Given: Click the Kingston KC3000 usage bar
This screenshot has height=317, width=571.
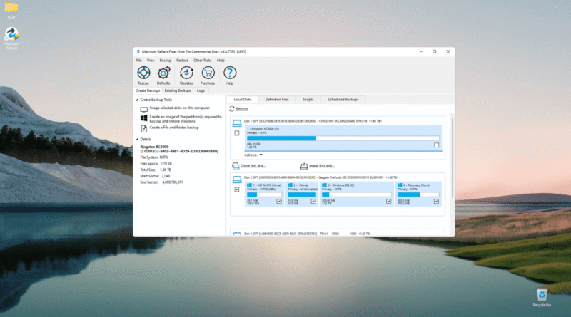Looking at the screenshot, I should tap(343, 138).
